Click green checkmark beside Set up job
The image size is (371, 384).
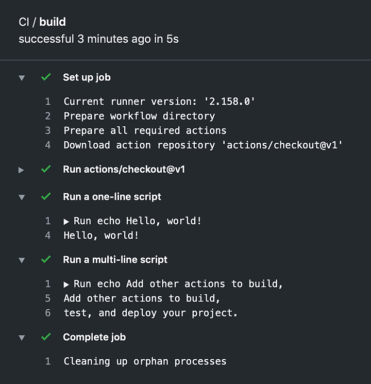pyautogui.click(x=46, y=77)
